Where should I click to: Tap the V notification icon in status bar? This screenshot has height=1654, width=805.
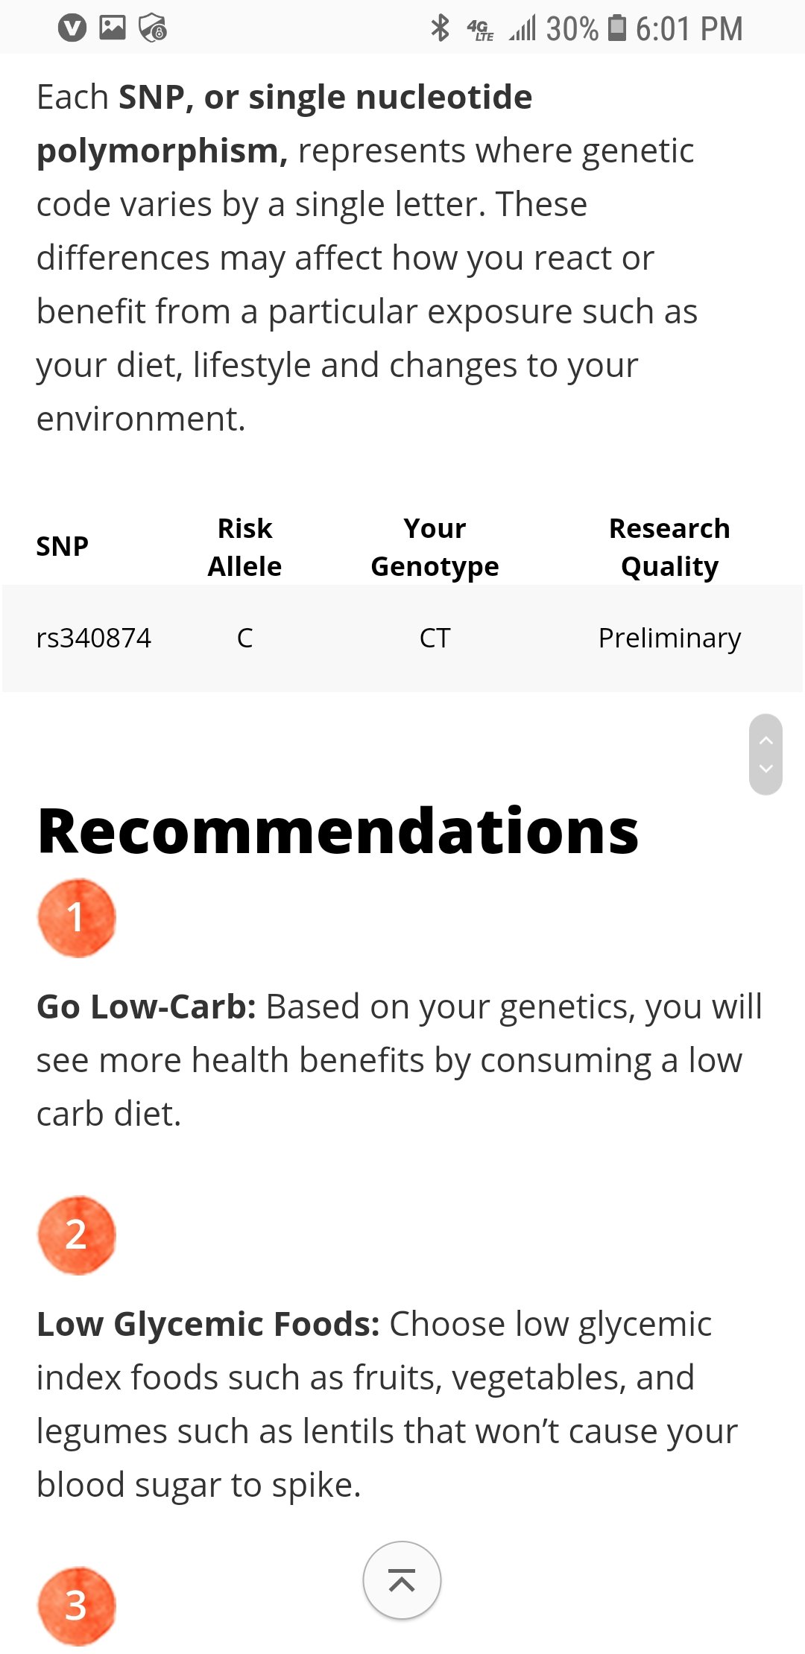pyautogui.click(x=72, y=28)
